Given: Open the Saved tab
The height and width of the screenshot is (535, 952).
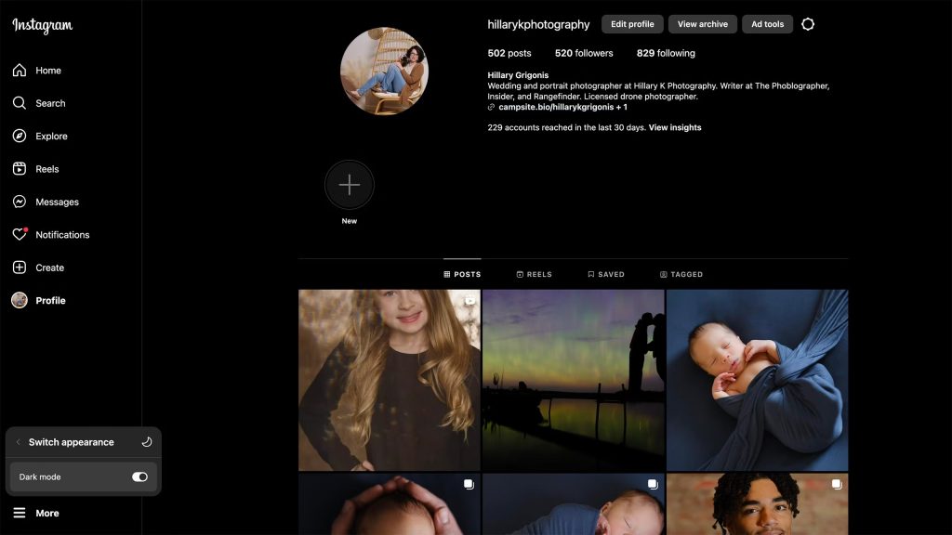Looking at the screenshot, I should [x=607, y=274].
